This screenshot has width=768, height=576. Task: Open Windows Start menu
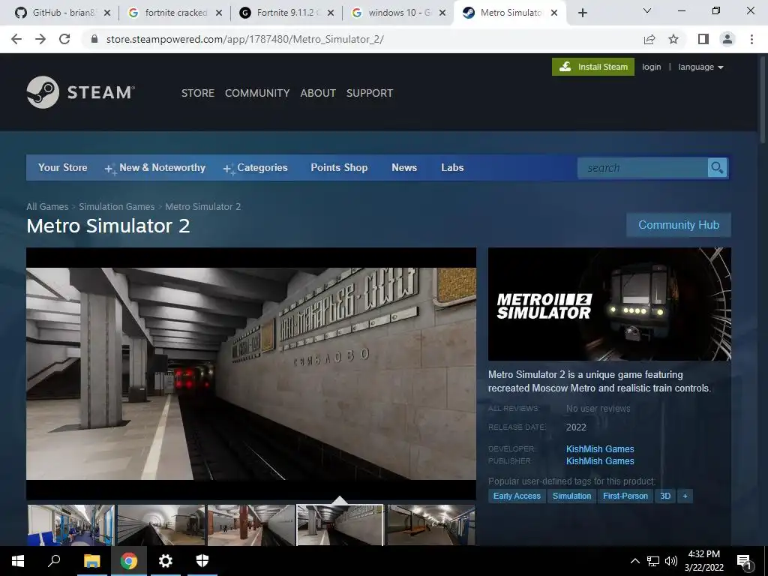pyautogui.click(x=18, y=561)
